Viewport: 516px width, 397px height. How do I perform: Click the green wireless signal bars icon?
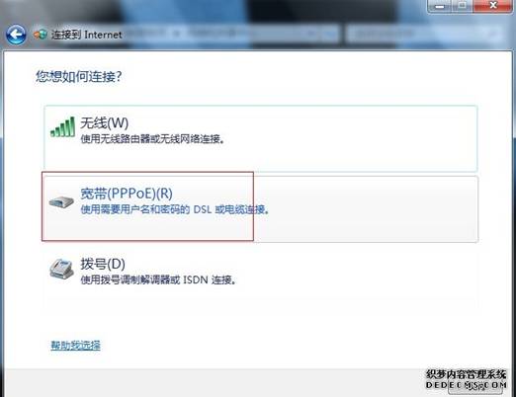[x=62, y=127]
